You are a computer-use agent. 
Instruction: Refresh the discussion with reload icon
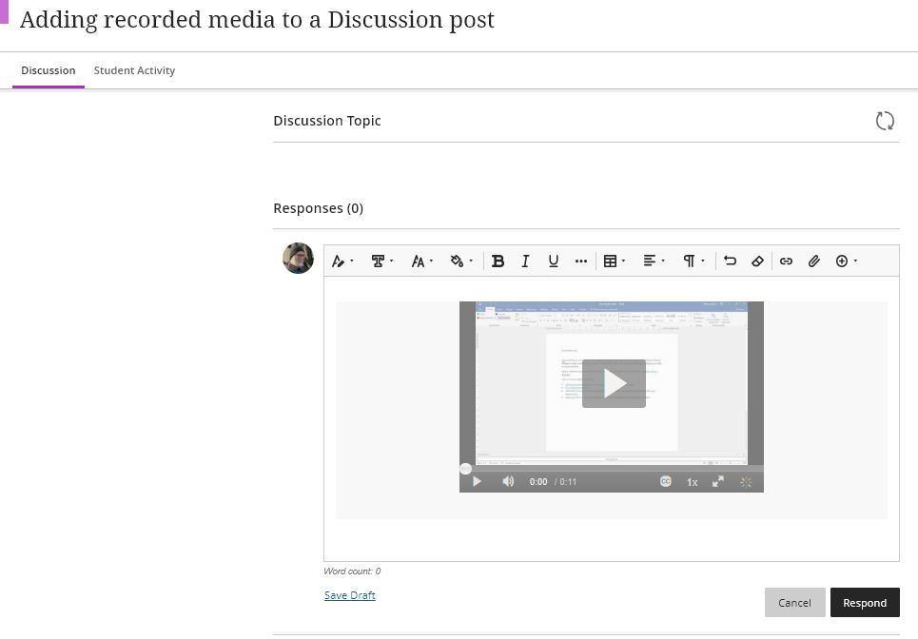pos(885,121)
